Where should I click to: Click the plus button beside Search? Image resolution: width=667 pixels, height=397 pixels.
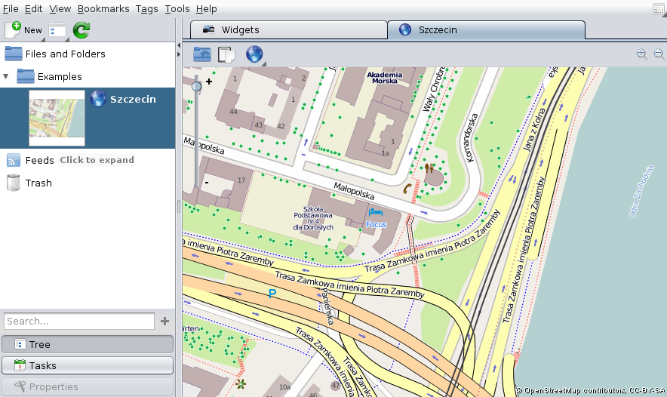[x=164, y=322]
